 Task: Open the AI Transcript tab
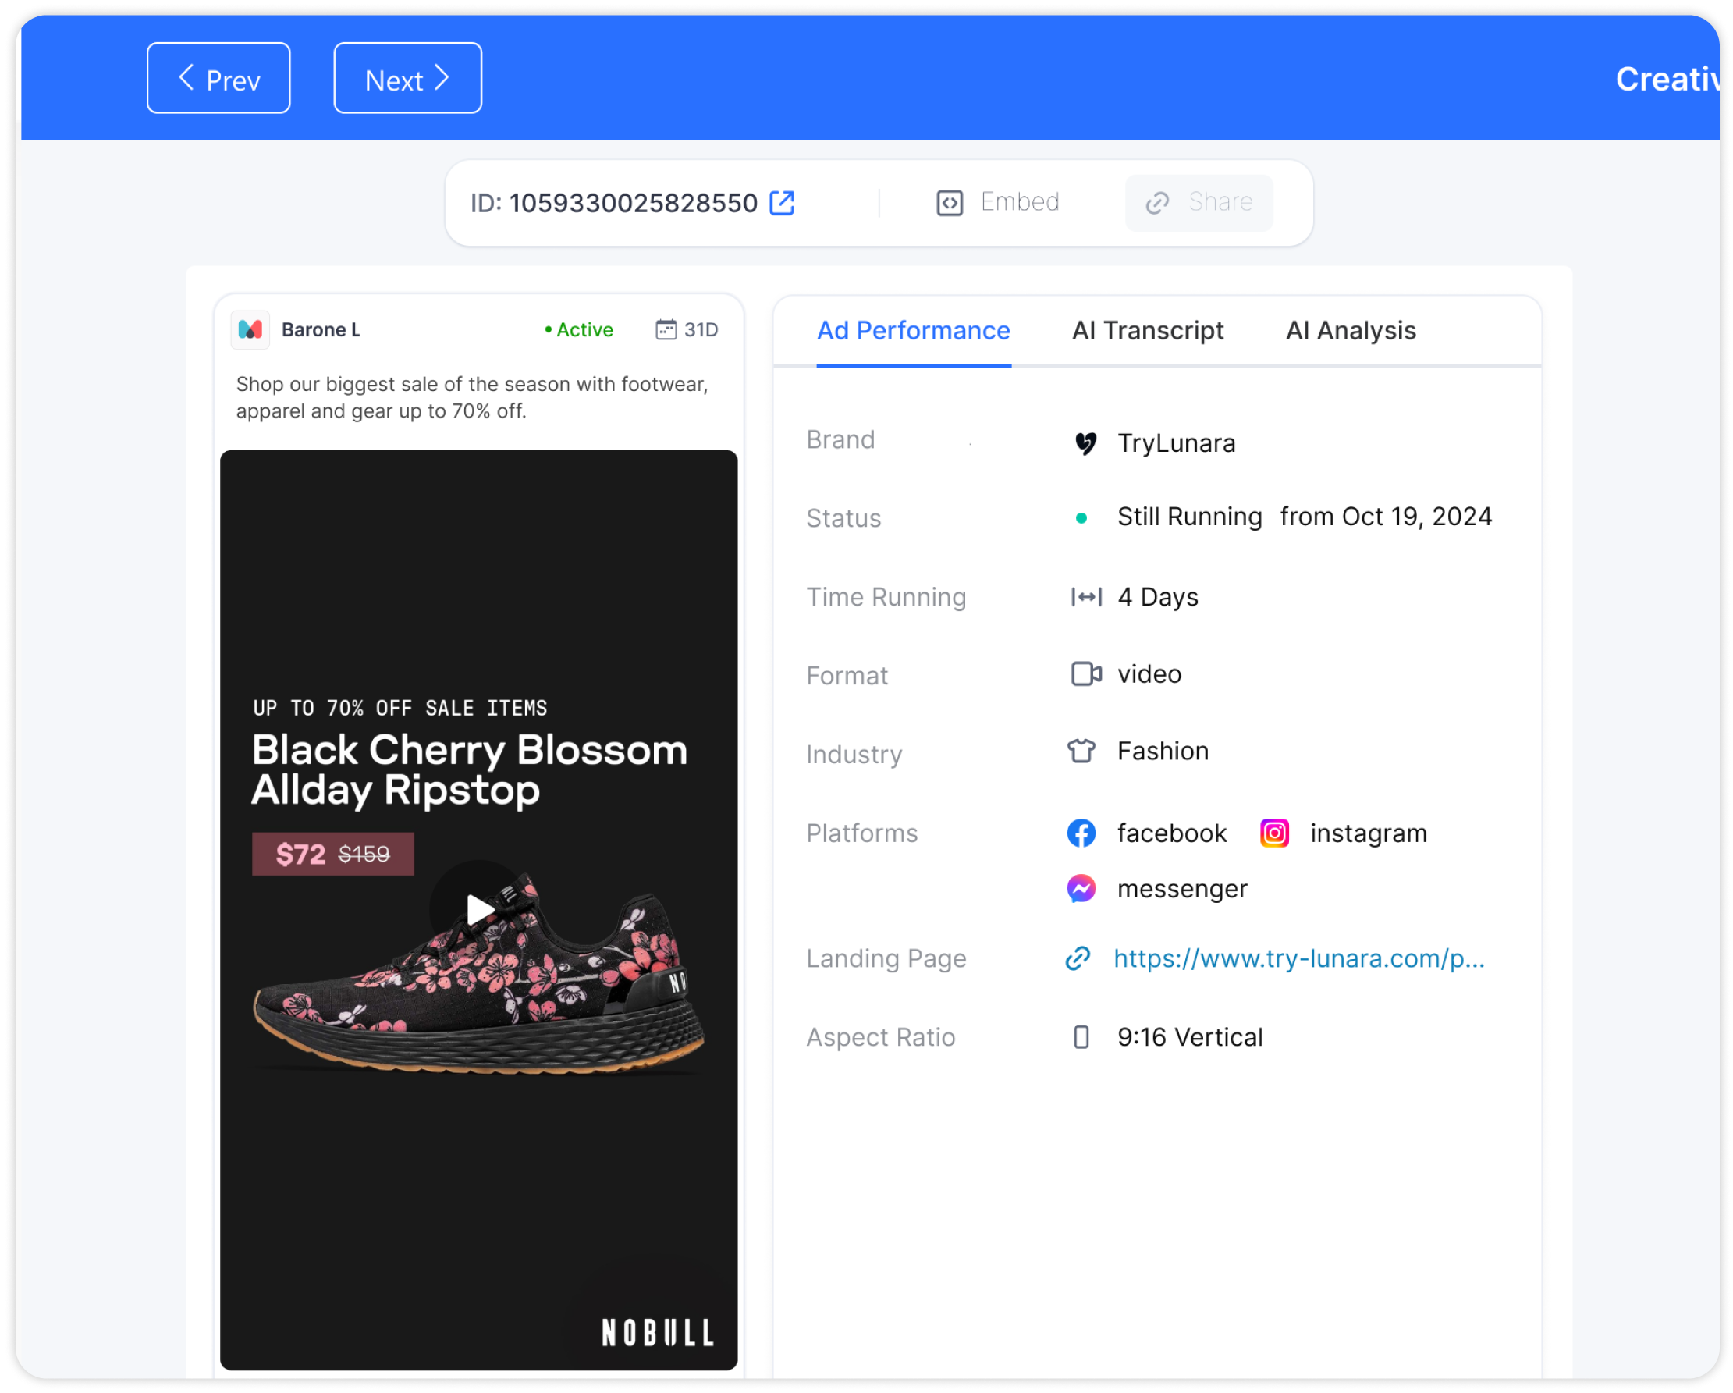[x=1147, y=330]
